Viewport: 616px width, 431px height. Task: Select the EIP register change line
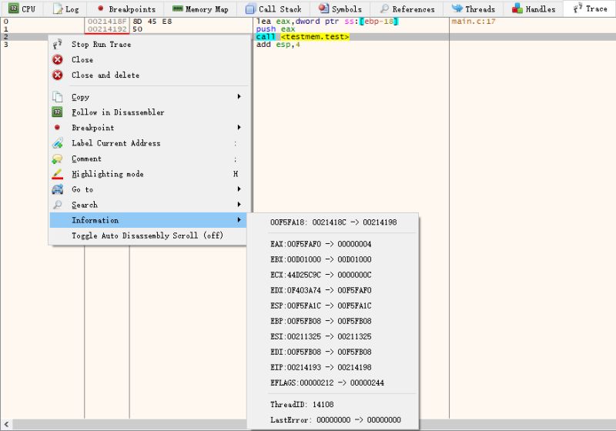333,367
